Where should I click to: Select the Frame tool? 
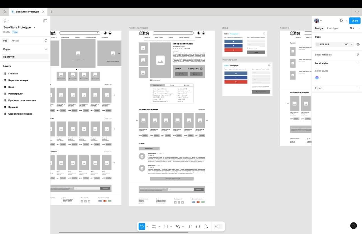(x=154, y=226)
